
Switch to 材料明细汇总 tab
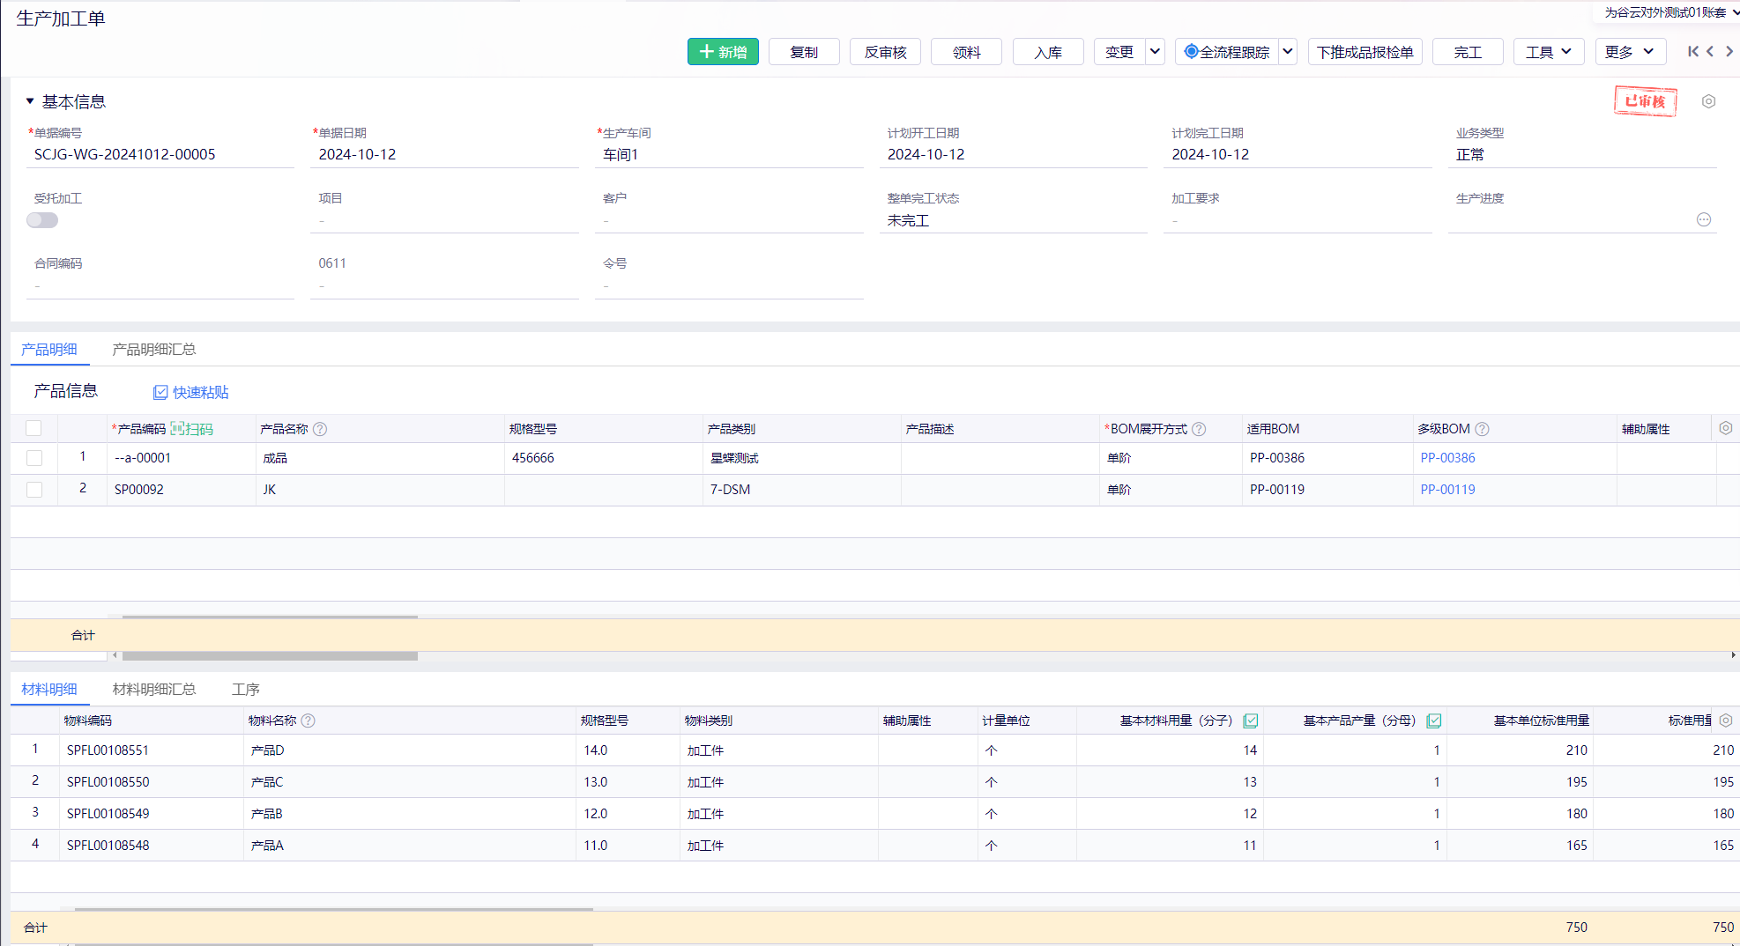(154, 689)
